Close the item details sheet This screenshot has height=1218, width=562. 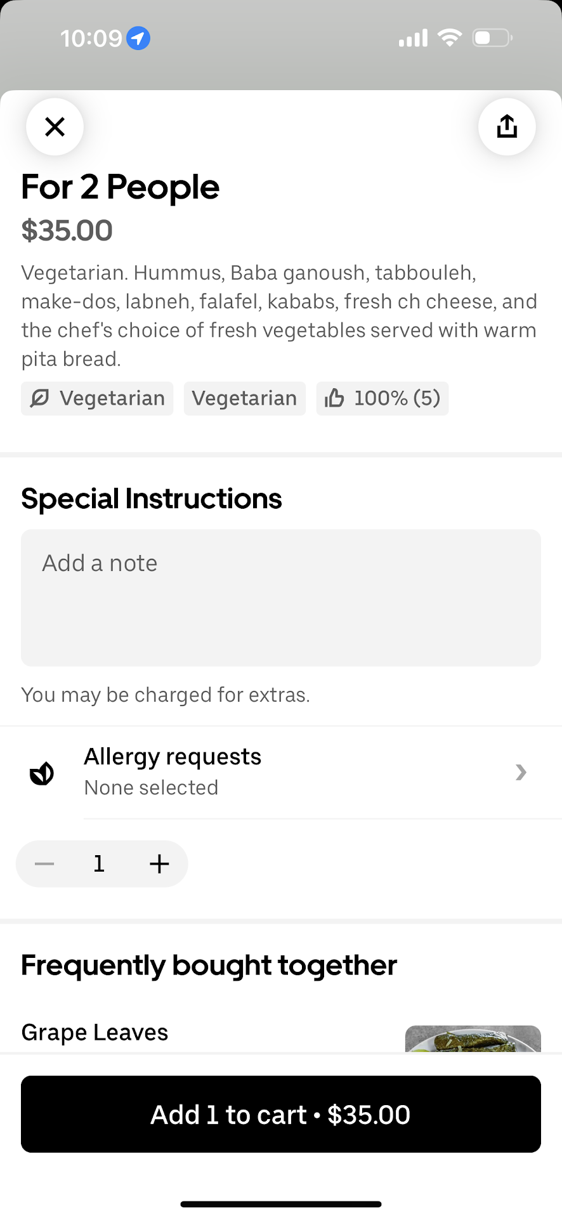point(55,127)
